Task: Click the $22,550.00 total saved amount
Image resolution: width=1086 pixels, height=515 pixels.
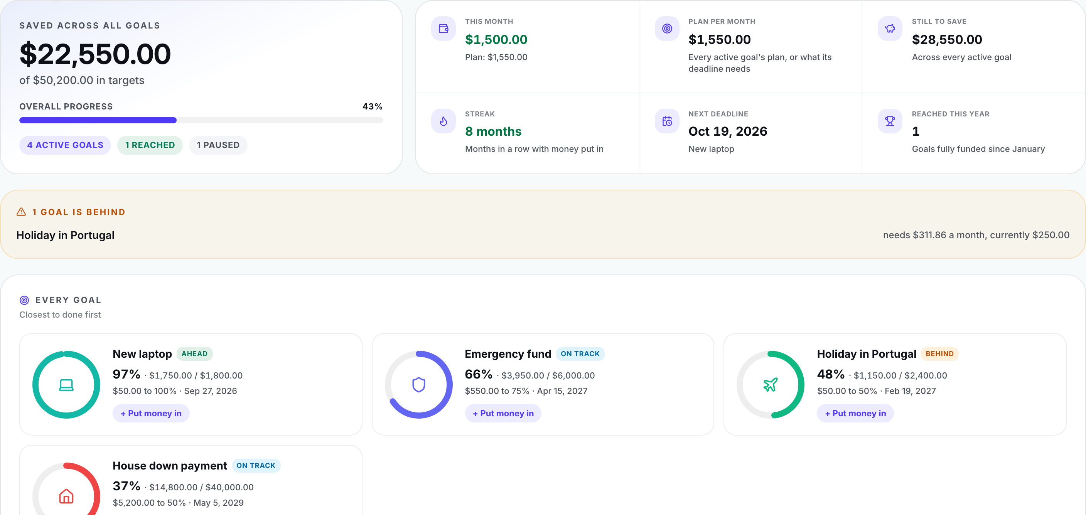Action: point(95,54)
